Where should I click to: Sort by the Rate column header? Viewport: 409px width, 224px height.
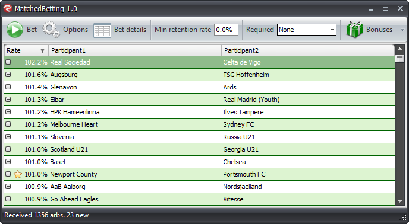point(26,50)
